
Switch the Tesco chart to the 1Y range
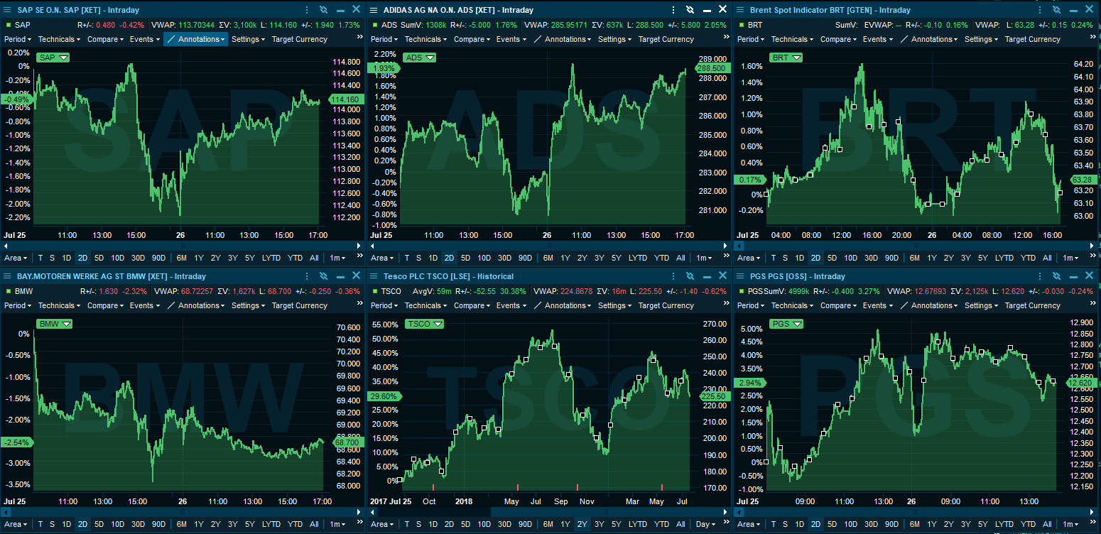tap(565, 524)
